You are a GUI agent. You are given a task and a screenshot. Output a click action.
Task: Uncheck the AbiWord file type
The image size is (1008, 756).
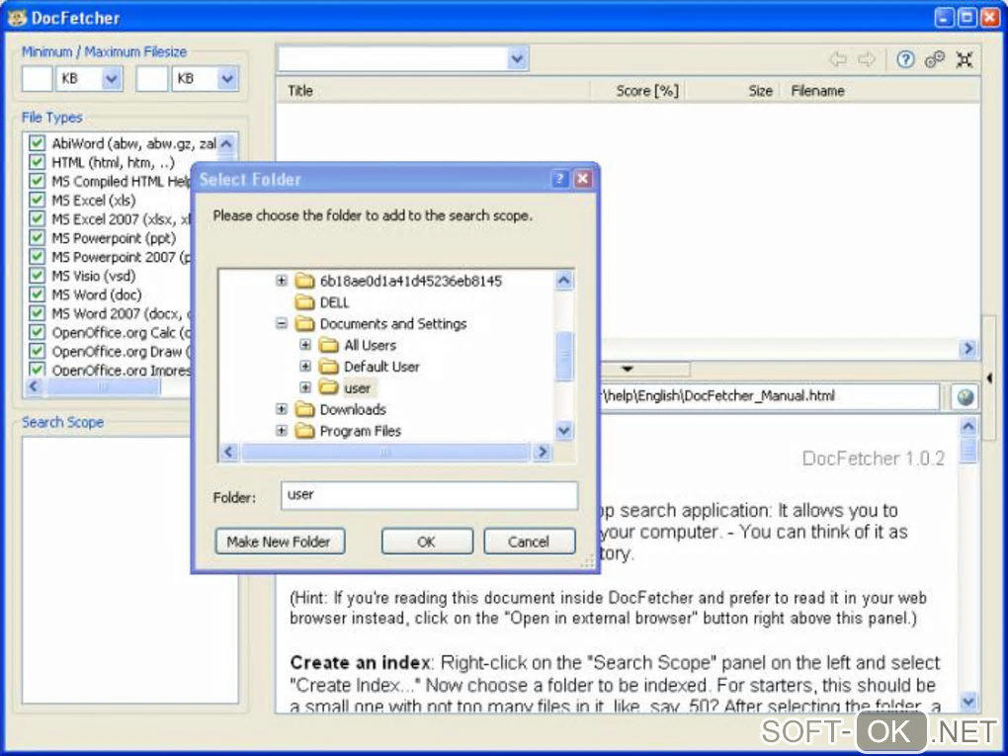(x=37, y=142)
